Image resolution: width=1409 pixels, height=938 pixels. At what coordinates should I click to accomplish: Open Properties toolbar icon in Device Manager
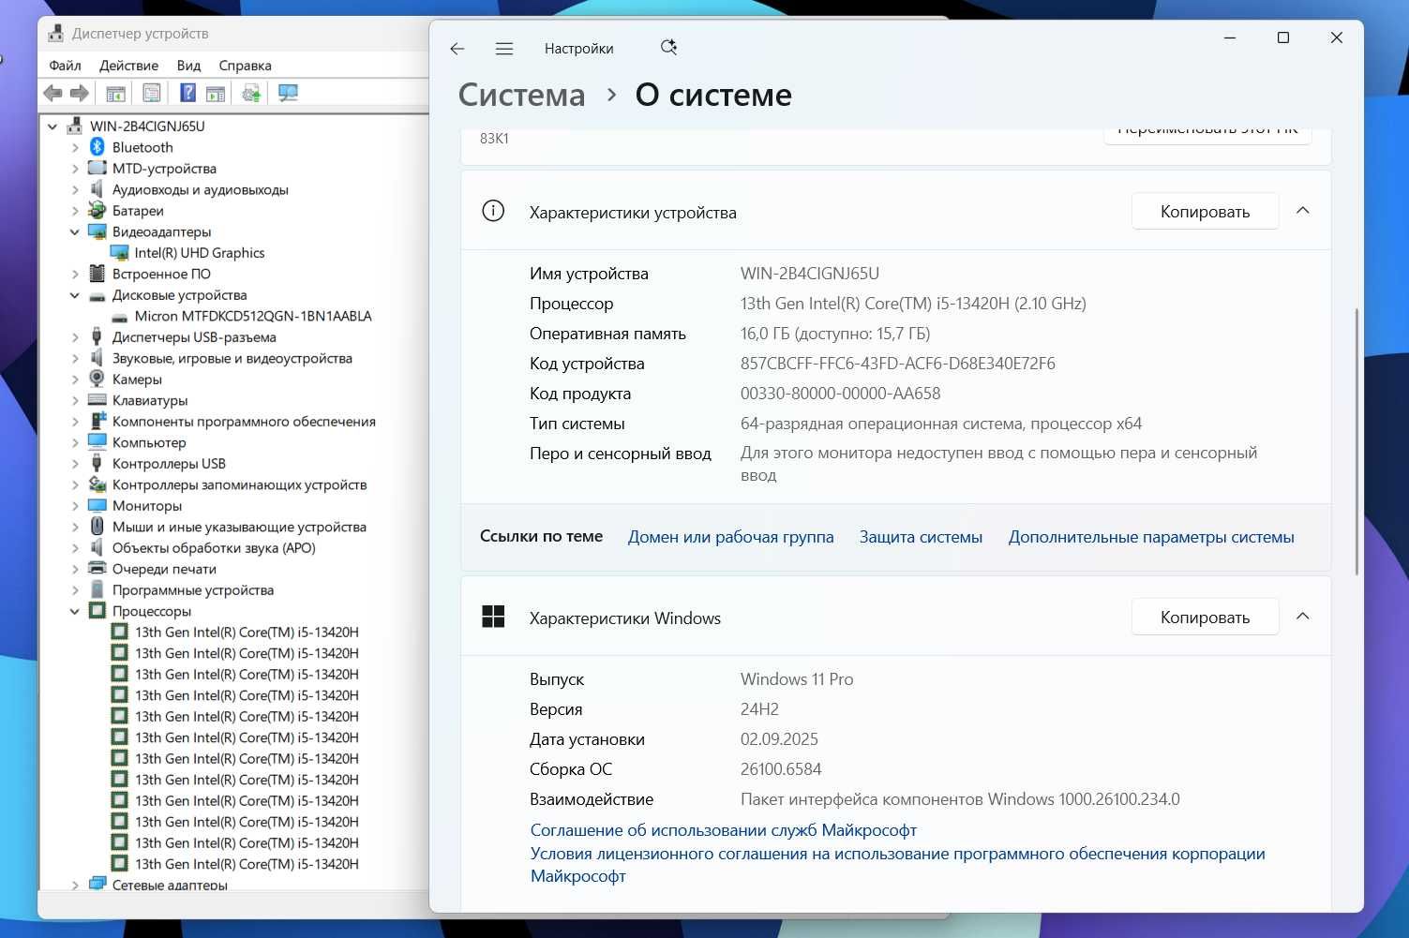coord(151,93)
